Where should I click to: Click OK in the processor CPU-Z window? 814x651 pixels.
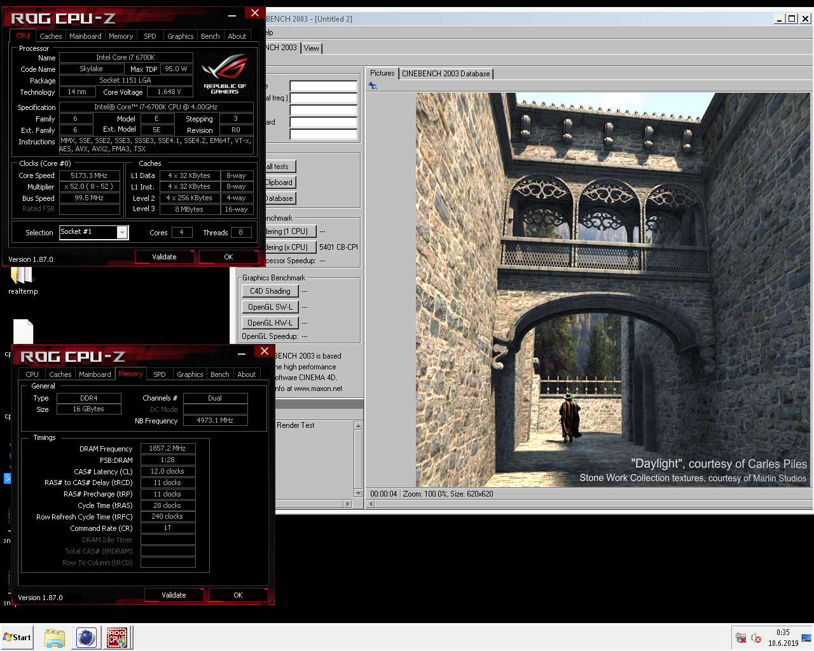228,257
